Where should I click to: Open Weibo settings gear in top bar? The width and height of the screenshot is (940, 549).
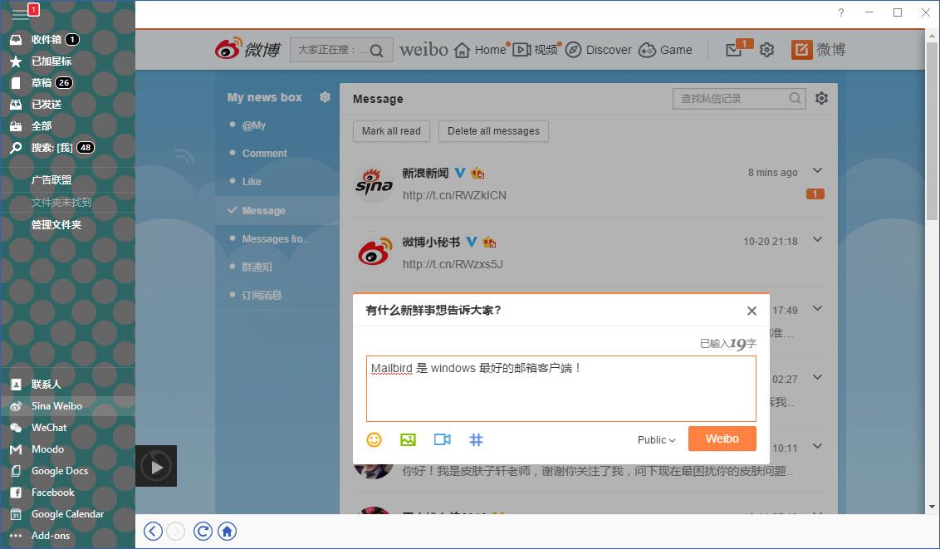pos(766,50)
